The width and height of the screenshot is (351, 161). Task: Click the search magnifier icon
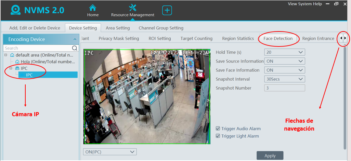75,48
